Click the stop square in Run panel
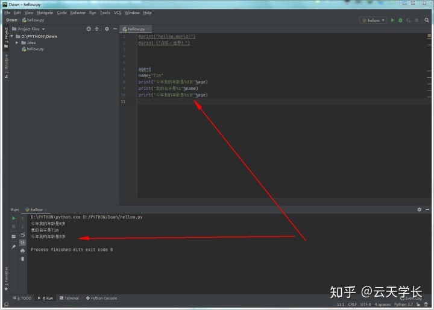This screenshot has width=434, height=310. point(13,226)
